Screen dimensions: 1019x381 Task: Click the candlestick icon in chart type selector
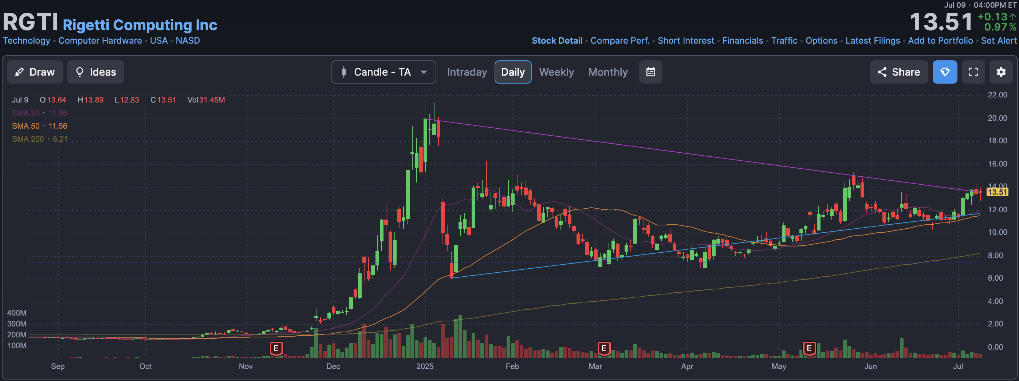coord(343,72)
